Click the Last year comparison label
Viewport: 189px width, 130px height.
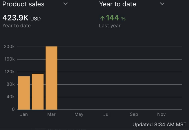click(110, 26)
